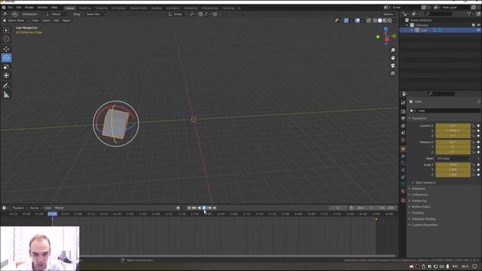
Task: Toggle X-ray mode
Action: pos(368,20)
